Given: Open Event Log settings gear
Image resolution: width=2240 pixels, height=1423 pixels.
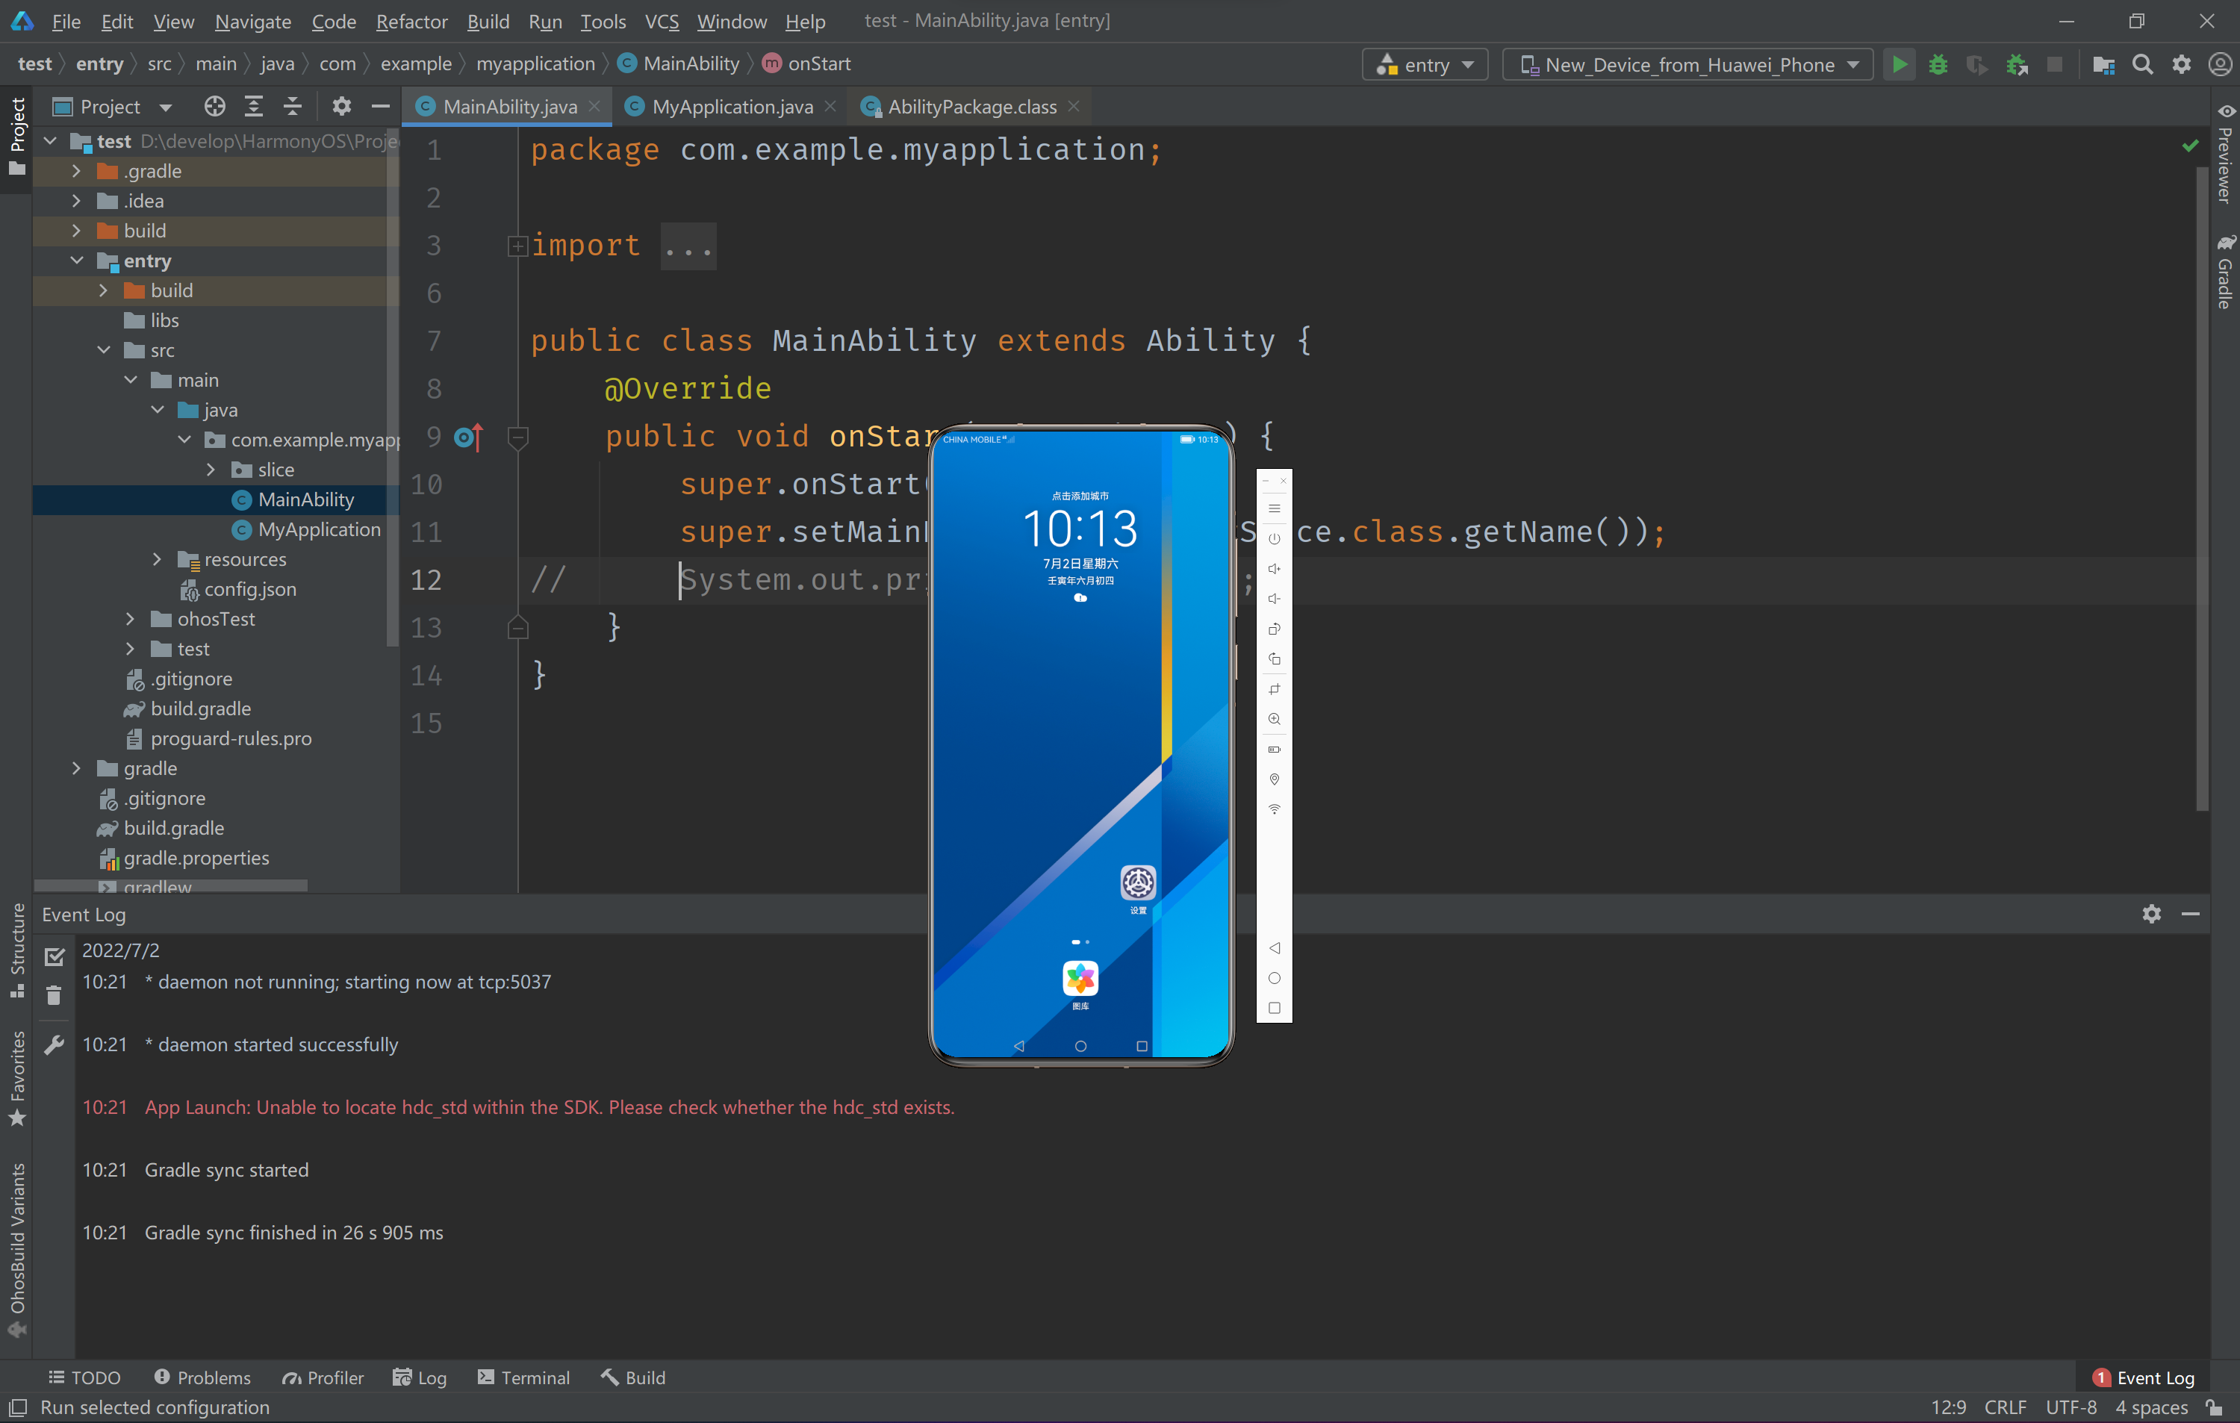Looking at the screenshot, I should pos(2152,915).
